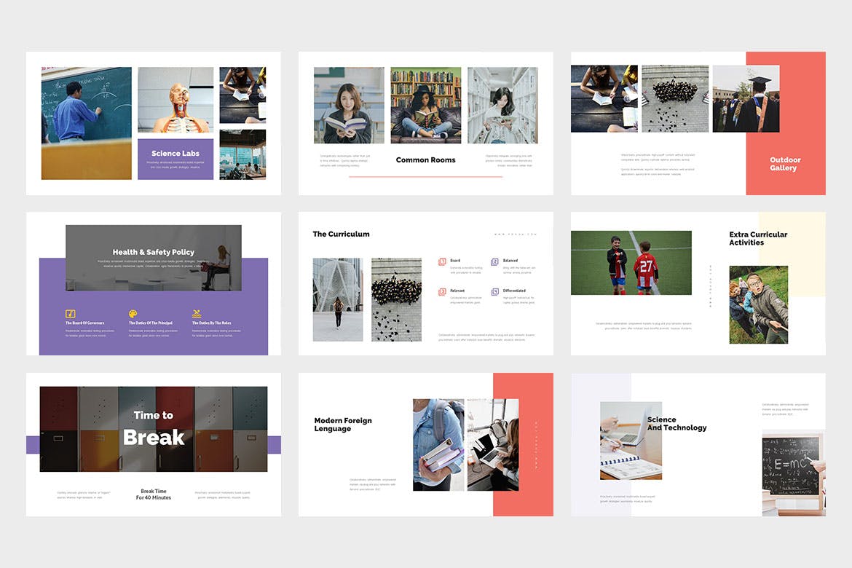Click the music note icon above Board Of Governors
The width and height of the screenshot is (852, 568).
(x=71, y=314)
